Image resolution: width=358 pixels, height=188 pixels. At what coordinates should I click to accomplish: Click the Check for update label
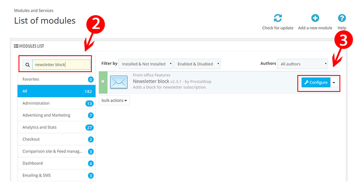point(278,28)
